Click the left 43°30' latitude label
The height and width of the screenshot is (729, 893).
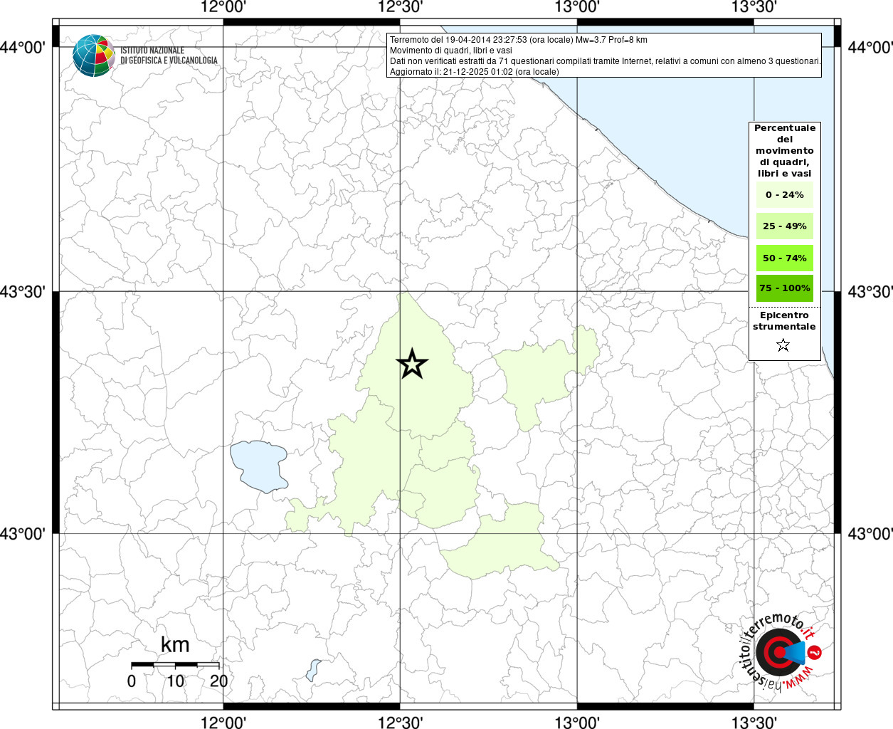click(x=23, y=292)
